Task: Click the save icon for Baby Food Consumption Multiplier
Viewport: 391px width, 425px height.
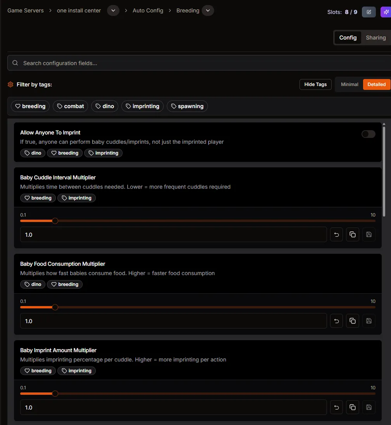Action: point(369,321)
